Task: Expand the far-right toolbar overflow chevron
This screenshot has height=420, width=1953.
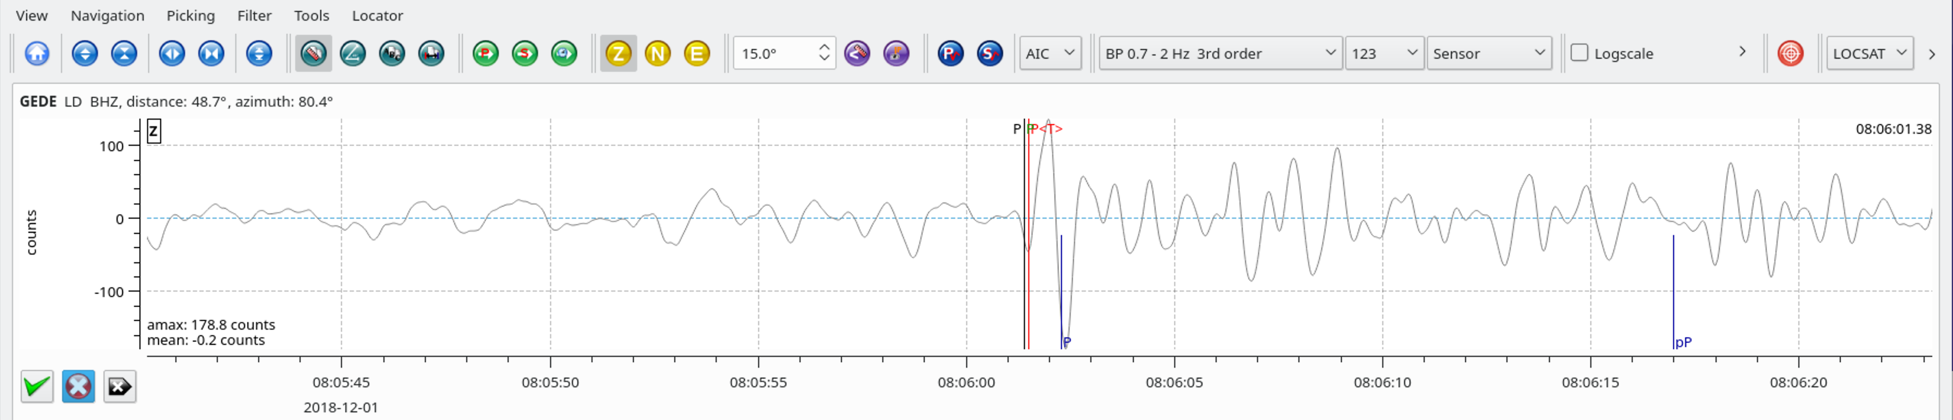Action: (x=1932, y=54)
